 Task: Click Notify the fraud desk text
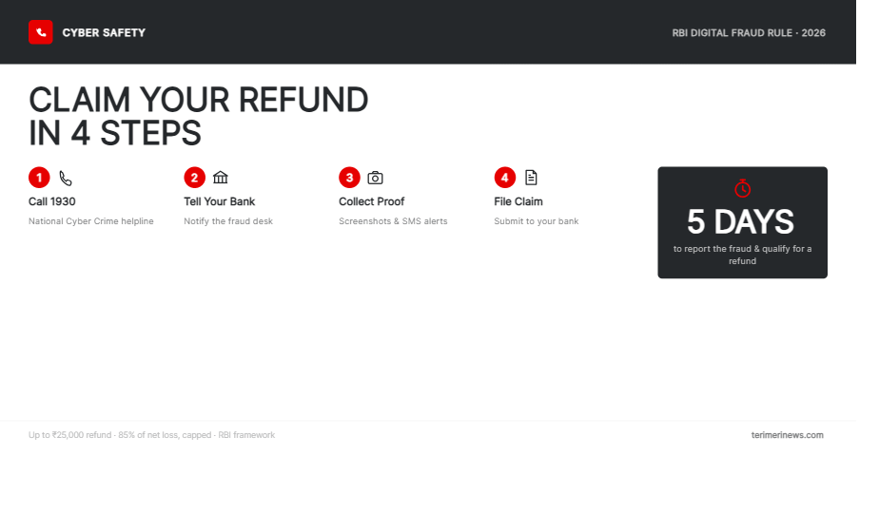pyautogui.click(x=228, y=221)
